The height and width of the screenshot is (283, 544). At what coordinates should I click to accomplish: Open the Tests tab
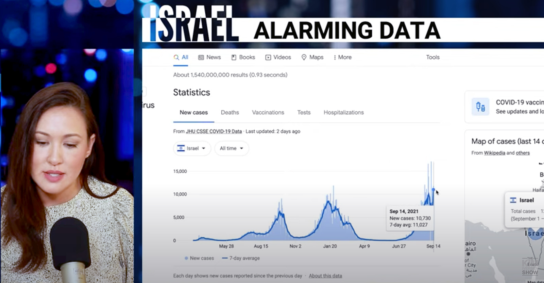(x=304, y=112)
